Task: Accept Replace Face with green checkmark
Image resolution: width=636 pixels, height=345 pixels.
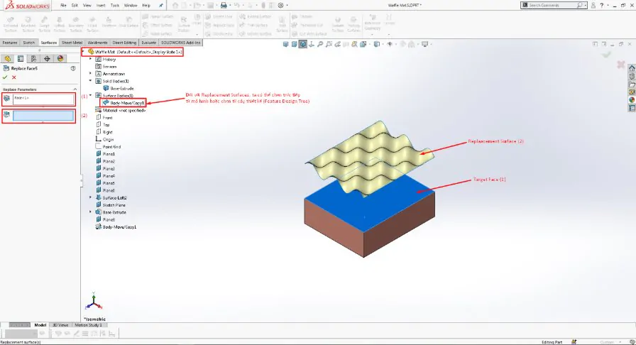Action: (x=5, y=77)
